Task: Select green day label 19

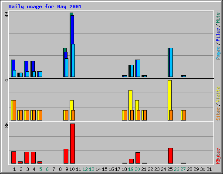Action: click(131, 169)
